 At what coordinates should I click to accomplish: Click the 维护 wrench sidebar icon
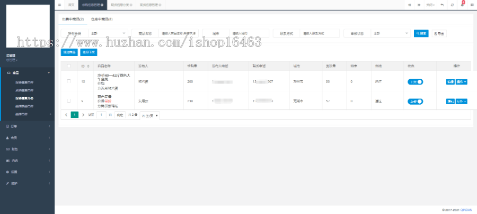7,183
